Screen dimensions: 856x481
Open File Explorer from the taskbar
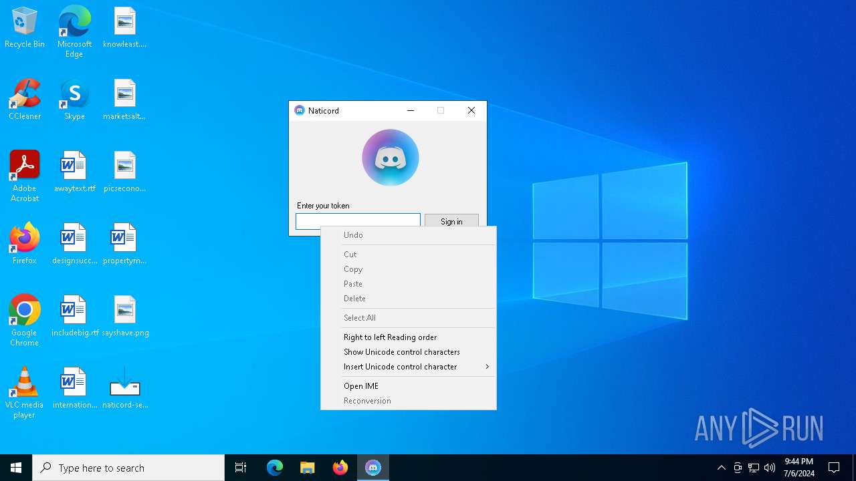click(x=308, y=468)
